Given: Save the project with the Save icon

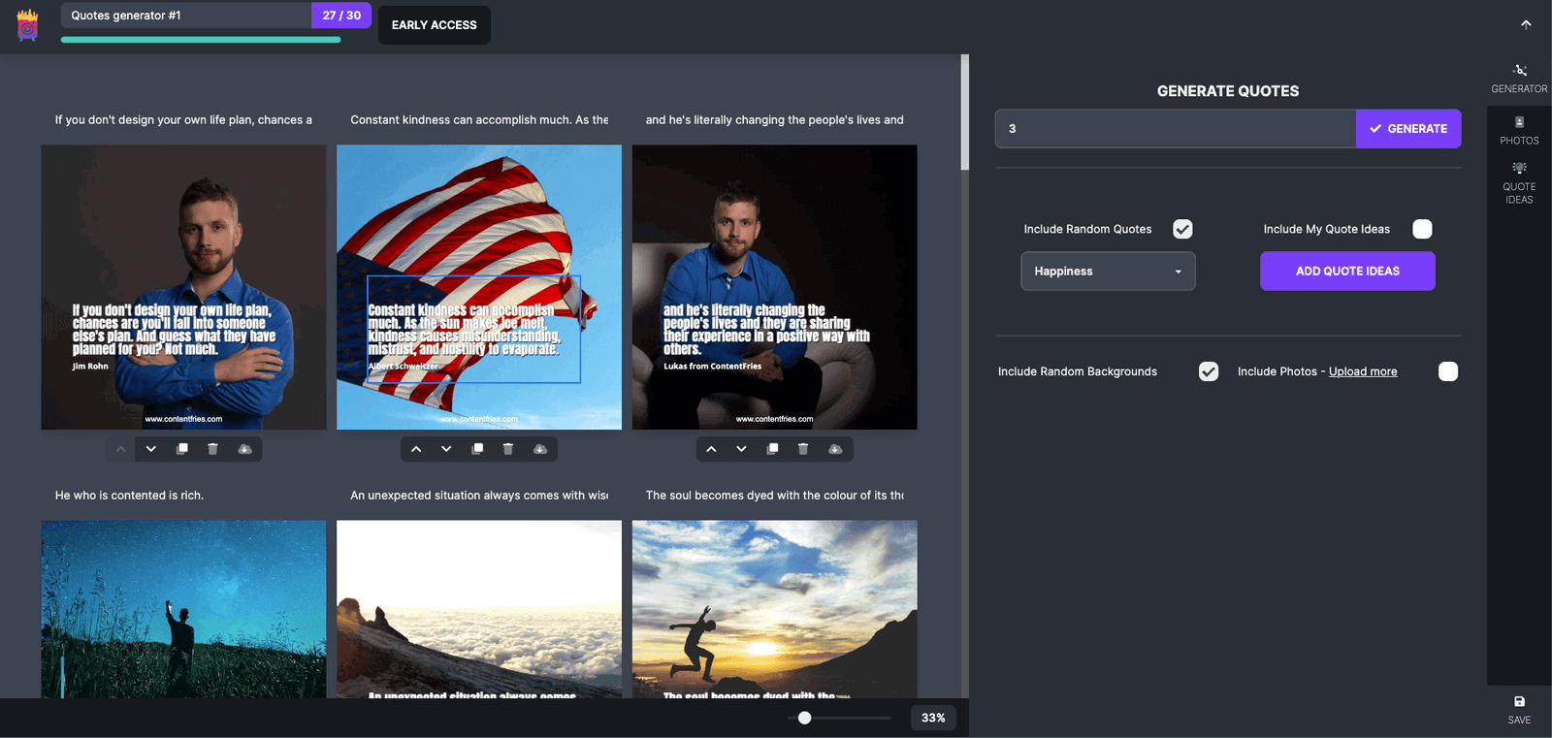Looking at the screenshot, I should click(1519, 710).
